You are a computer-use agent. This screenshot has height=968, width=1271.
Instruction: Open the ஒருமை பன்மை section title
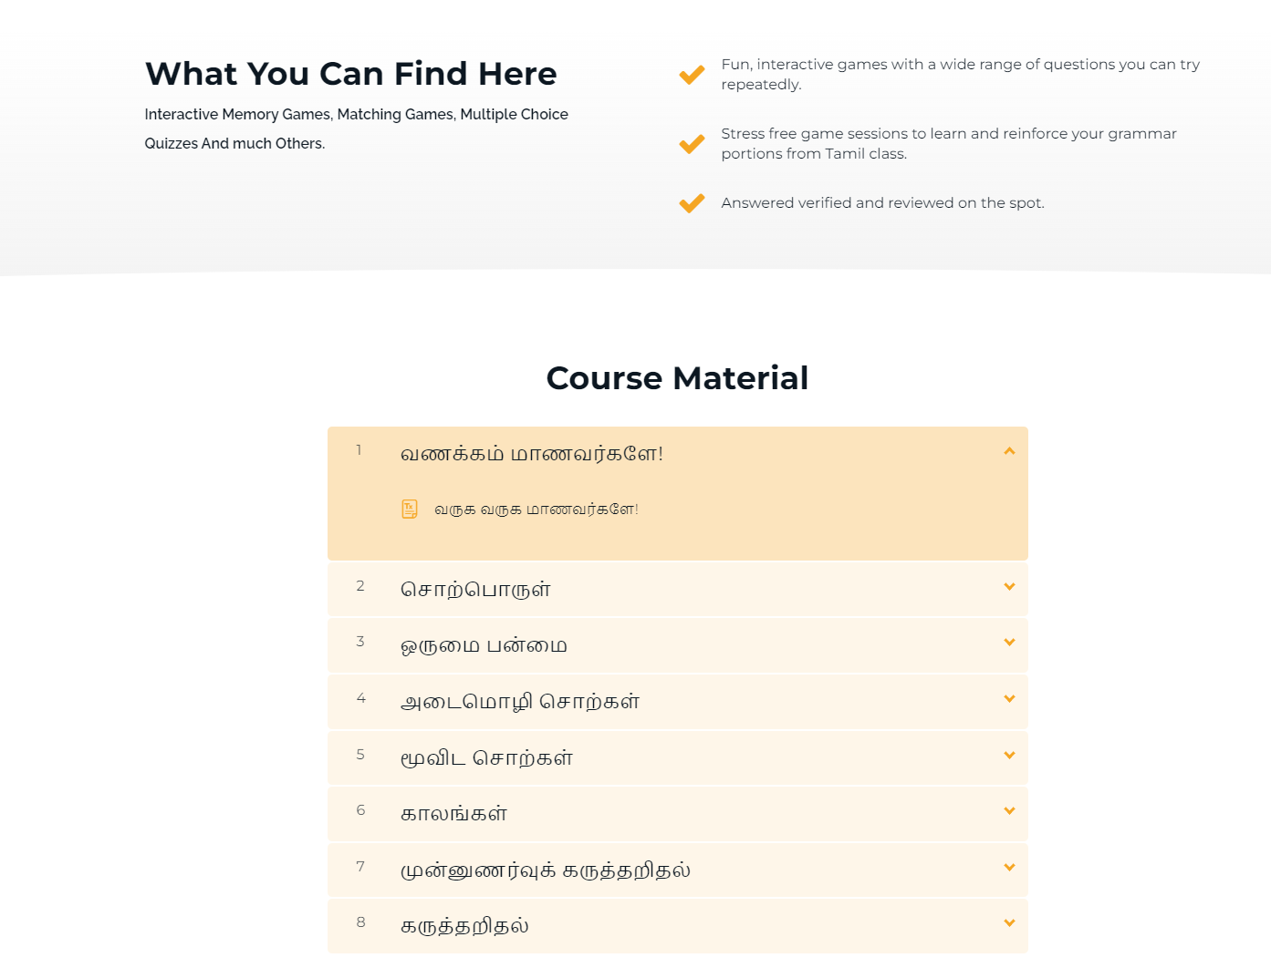(x=484, y=646)
